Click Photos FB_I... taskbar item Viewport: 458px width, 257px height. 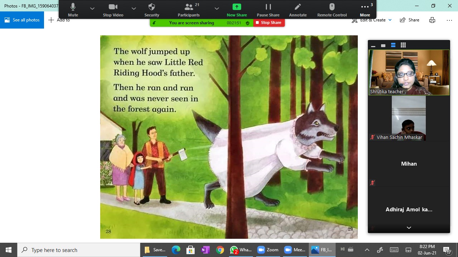tap(322, 250)
